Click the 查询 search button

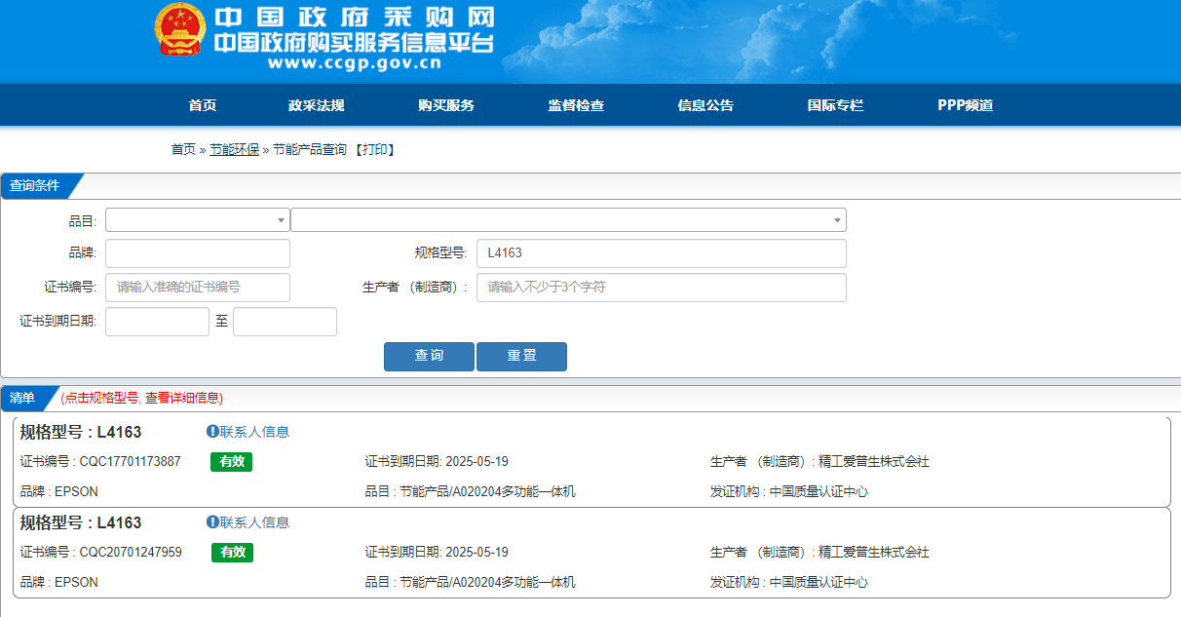pos(429,357)
